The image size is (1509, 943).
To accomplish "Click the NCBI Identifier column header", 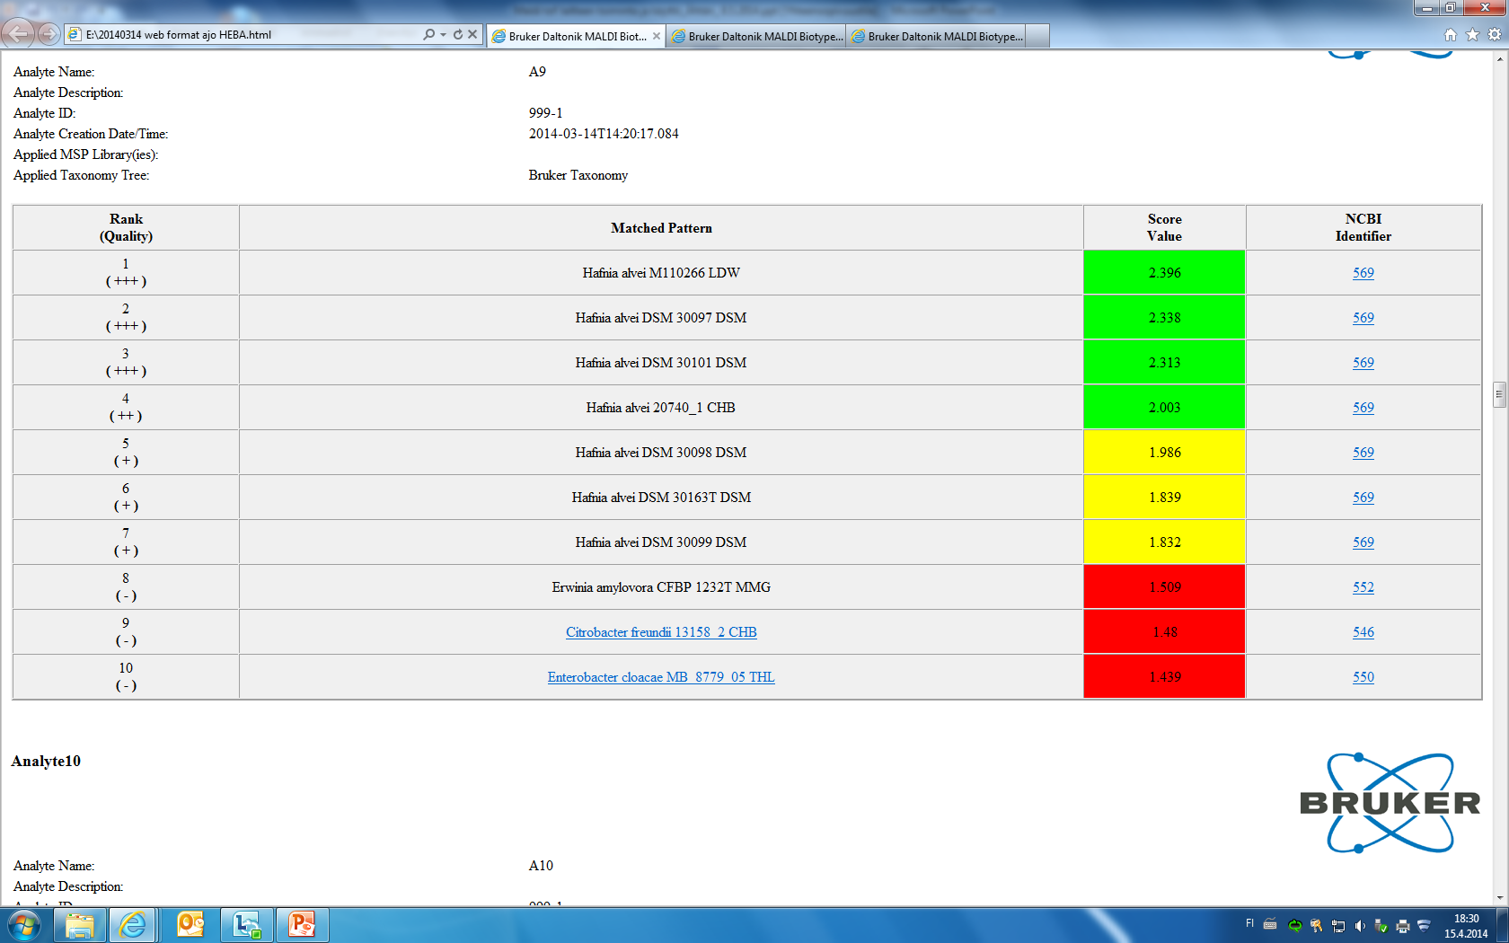I will coord(1363,228).
